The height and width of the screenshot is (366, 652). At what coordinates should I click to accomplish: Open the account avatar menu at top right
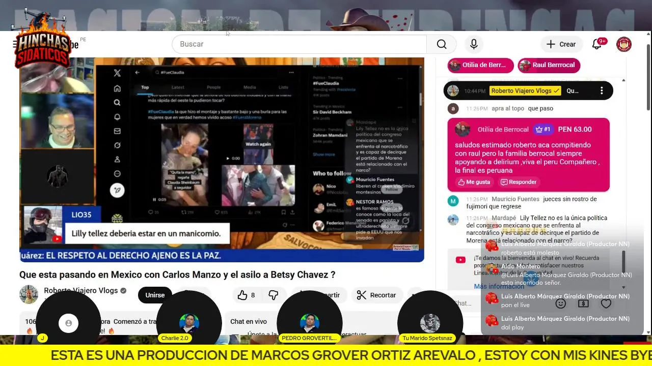tap(624, 44)
